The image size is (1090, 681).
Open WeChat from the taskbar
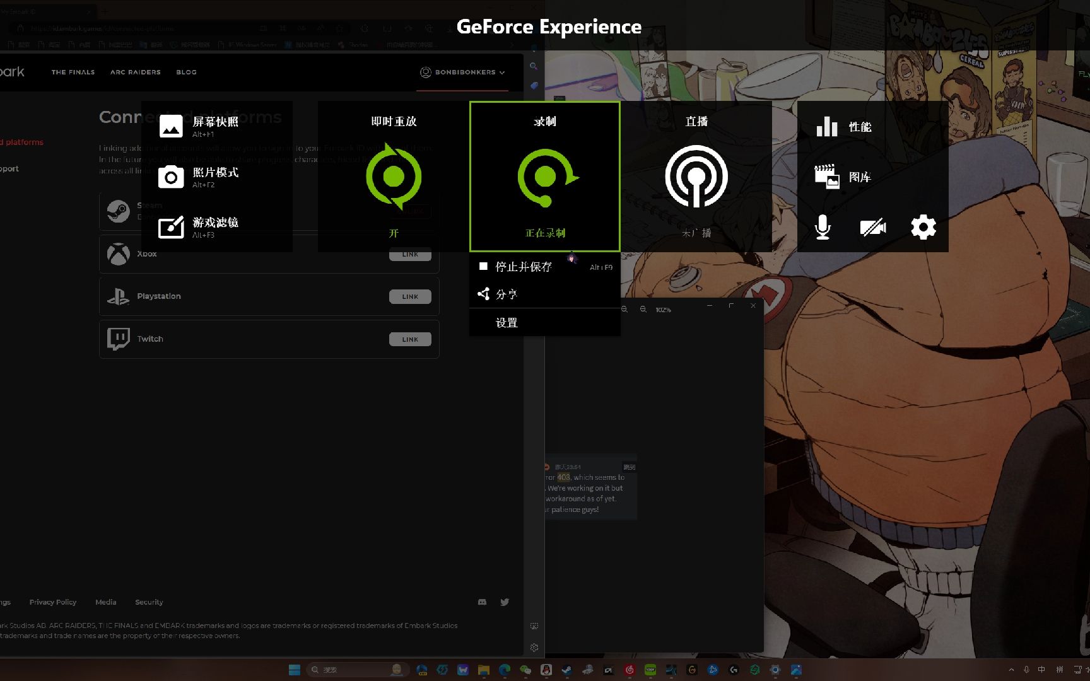(x=525, y=670)
